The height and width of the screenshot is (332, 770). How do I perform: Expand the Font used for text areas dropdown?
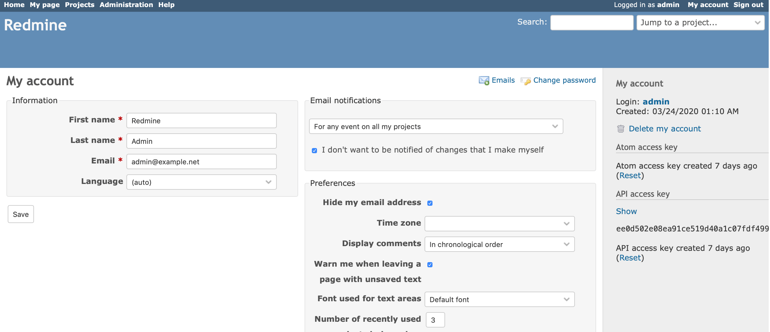[499, 300]
